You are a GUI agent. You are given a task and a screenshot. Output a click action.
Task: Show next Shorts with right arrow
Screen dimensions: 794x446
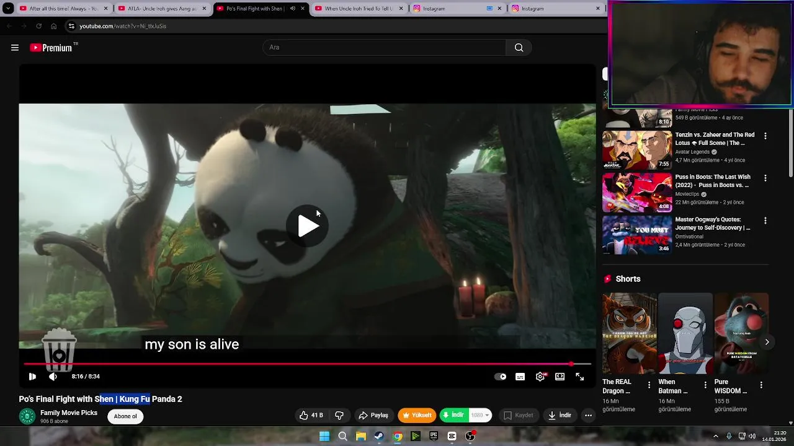coord(767,342)
